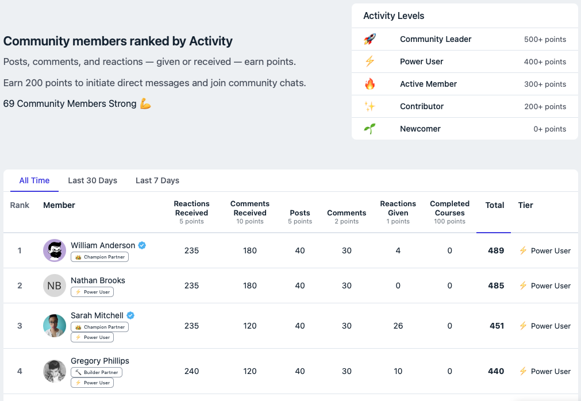
Task: Open Sarah Mitchell's profile photo
Action: [x=55, y=326]
